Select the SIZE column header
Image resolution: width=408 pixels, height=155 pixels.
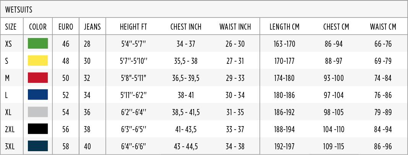click(x=11, y=27)
